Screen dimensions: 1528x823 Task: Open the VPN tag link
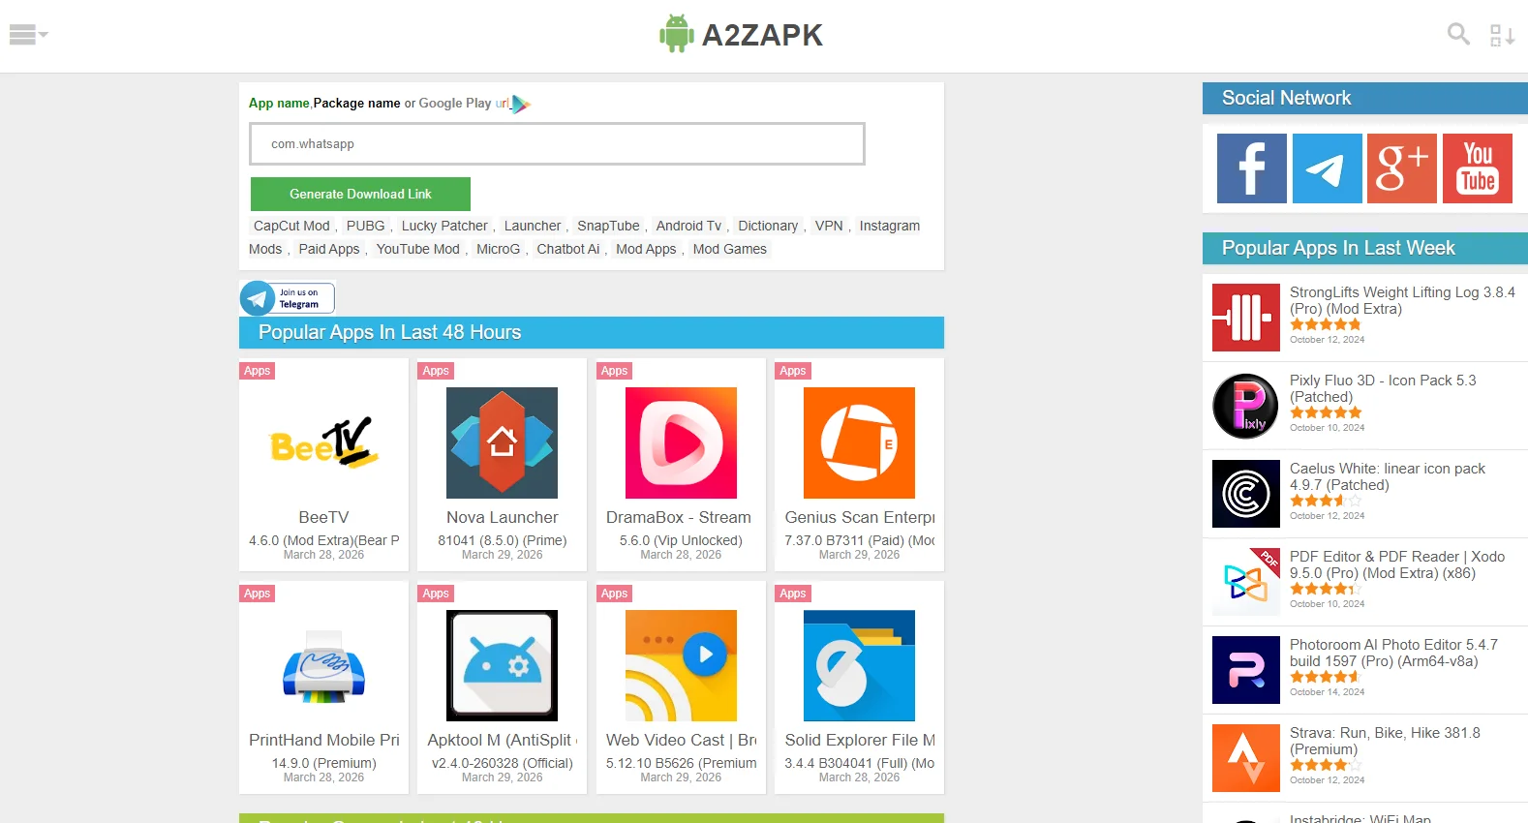pos(829,226)
